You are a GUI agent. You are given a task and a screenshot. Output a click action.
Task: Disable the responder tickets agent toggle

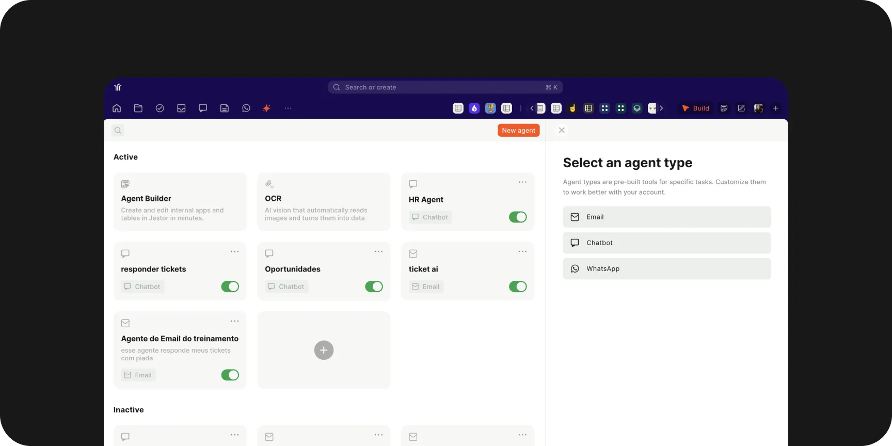click(x=230, y=286)
